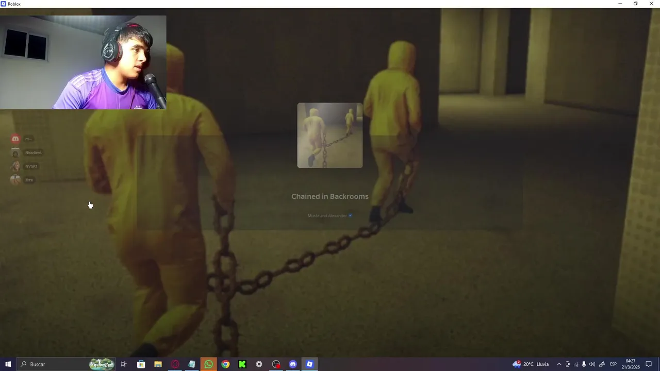Close the Roblox window

(651, 4)
